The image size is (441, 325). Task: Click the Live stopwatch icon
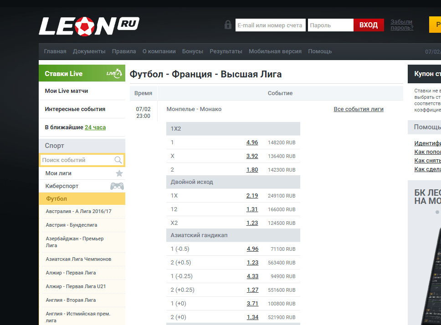pos(114,73)
